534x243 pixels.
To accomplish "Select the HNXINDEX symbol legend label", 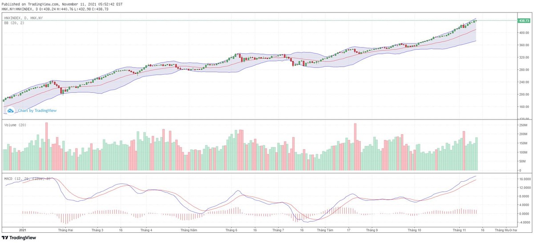I will click(x=23, y=18).
